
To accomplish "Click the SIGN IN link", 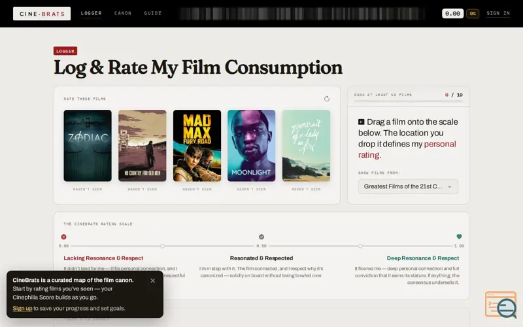I will pyautogui.click(x=498, y=13).
